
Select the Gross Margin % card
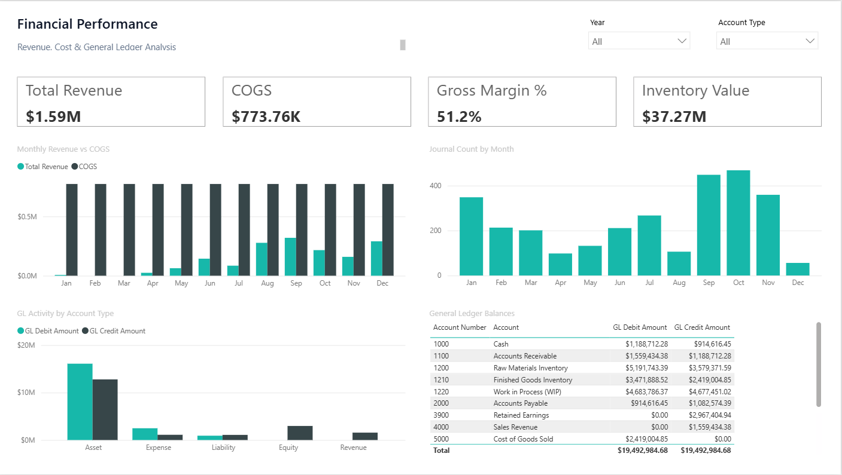pos(522,102)
